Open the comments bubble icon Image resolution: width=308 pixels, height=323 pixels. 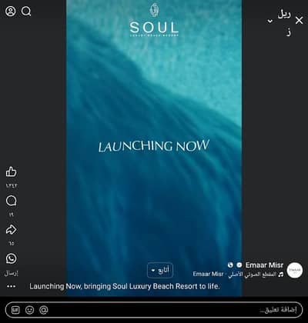(x=11, y=201)
